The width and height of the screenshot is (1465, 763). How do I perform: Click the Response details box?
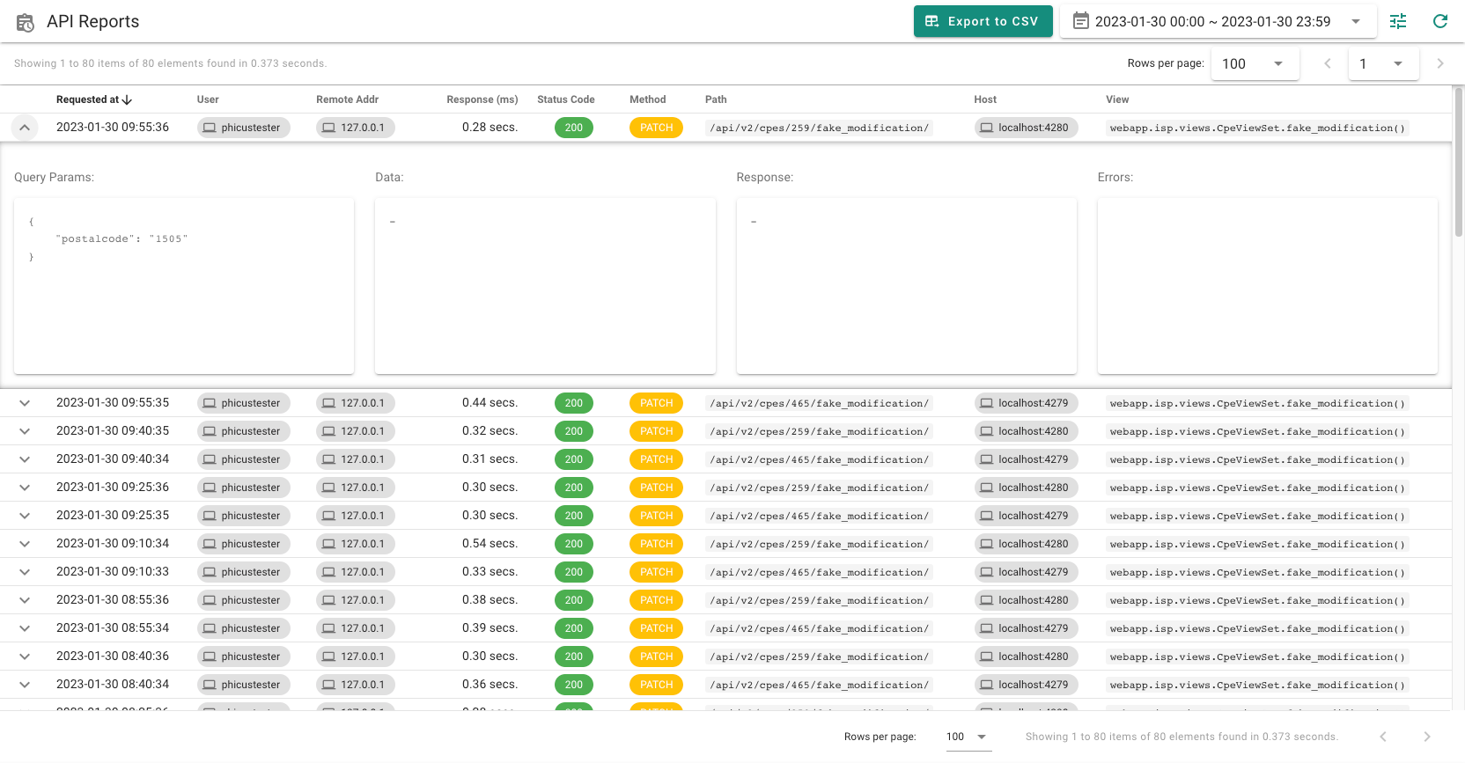(907, 286)
